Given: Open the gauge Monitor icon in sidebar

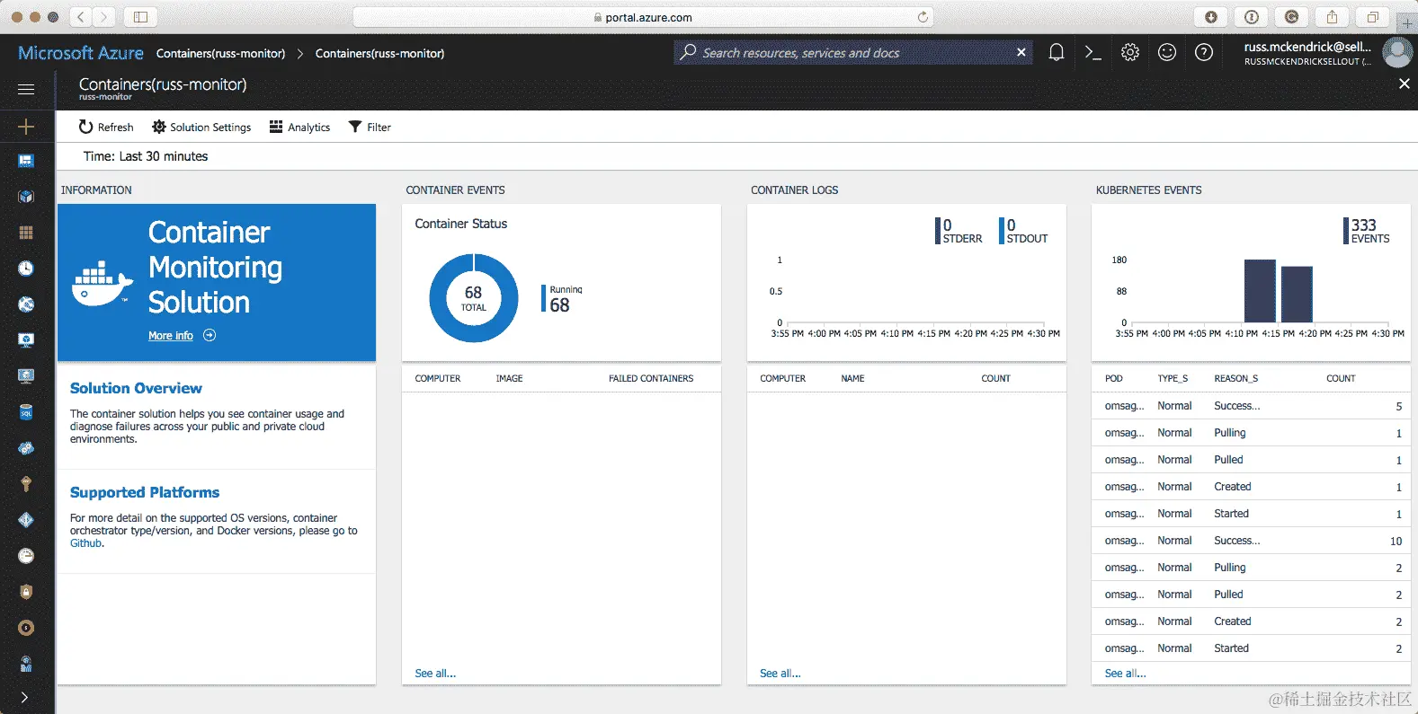Looking at the screenshot, I should point(26,556).
